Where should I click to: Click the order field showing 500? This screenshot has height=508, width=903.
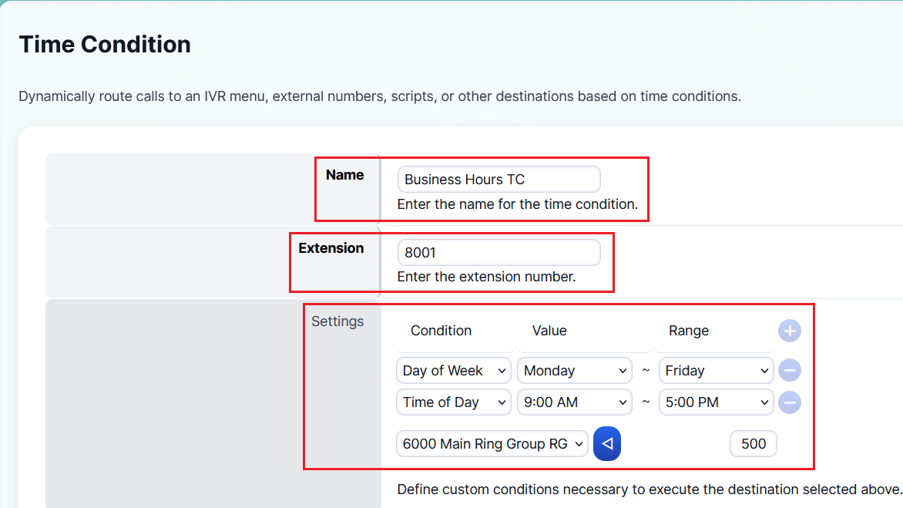point(753,444)
